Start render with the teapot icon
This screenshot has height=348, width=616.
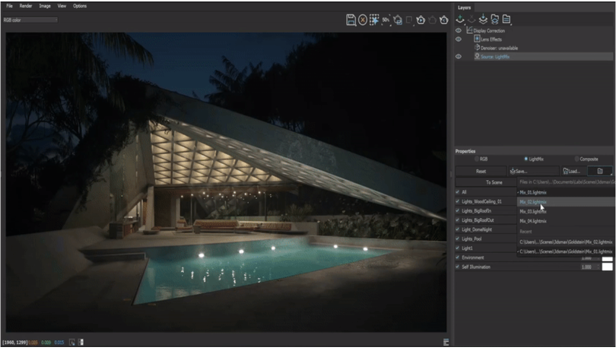421,19
